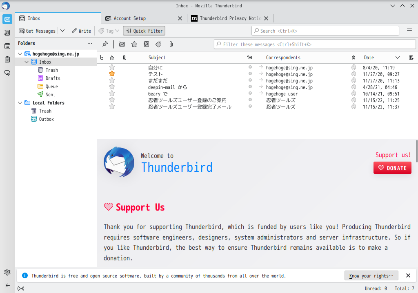Sort by Date column header
418x293 pixels.
[382, 58]
